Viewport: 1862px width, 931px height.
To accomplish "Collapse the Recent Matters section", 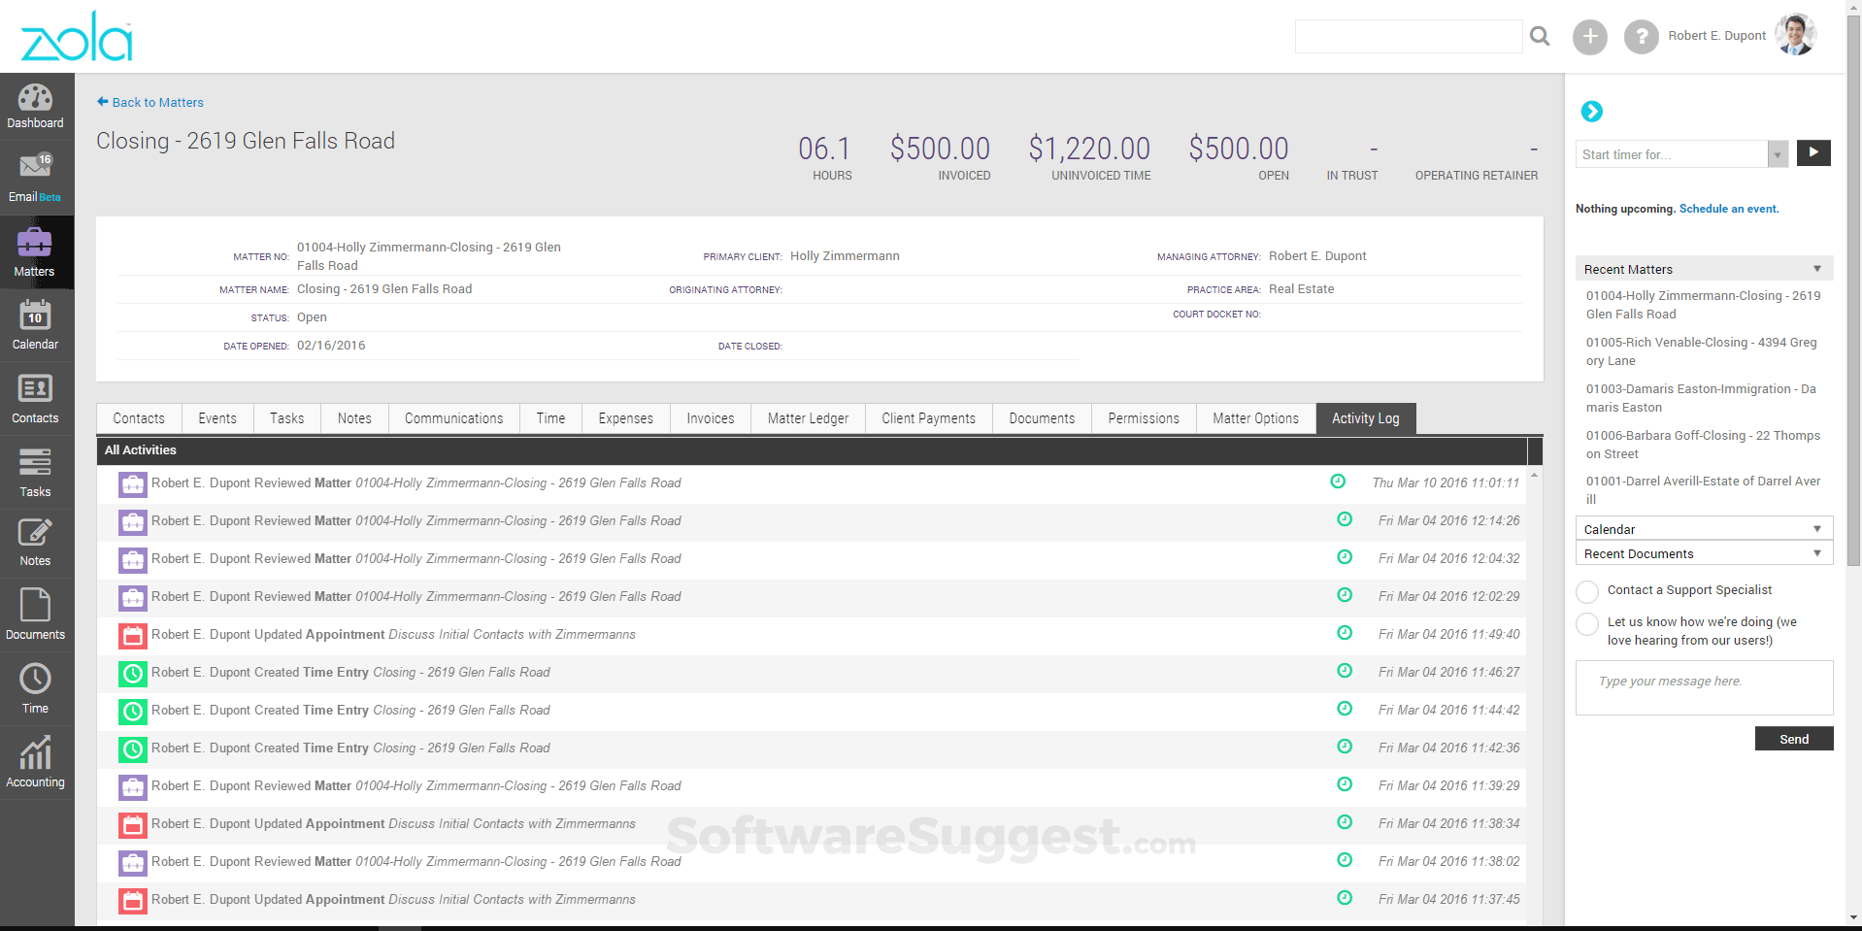I will (x=1815, y=269).
